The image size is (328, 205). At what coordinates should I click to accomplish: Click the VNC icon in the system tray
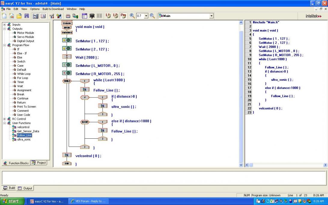tap(272, 201)
